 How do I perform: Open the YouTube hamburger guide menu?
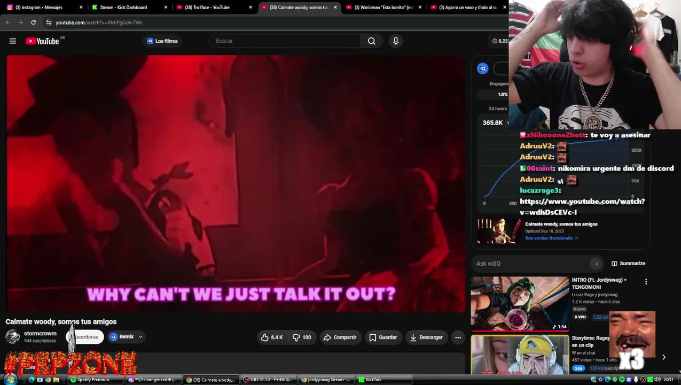coord(13,41)
